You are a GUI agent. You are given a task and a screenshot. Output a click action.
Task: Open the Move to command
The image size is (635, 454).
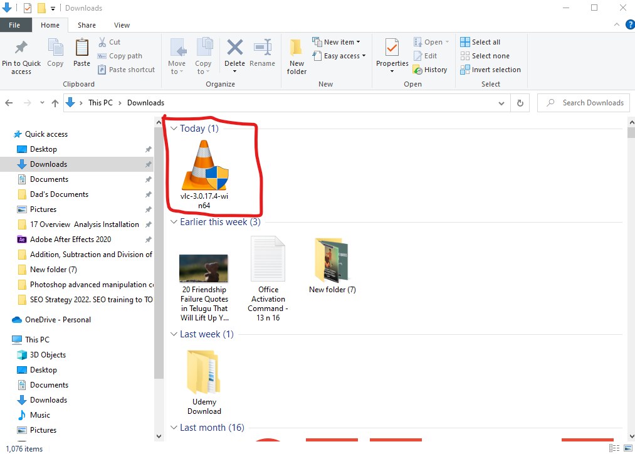click(177, 56)
